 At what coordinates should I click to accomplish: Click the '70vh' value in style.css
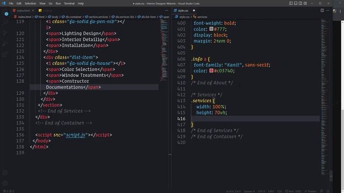coord(220,113)
